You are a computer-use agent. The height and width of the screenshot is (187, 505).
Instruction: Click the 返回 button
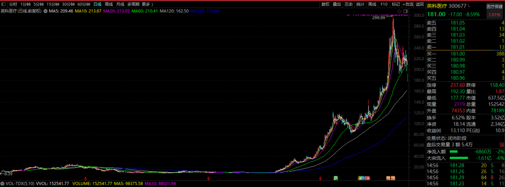pos(419,5)
